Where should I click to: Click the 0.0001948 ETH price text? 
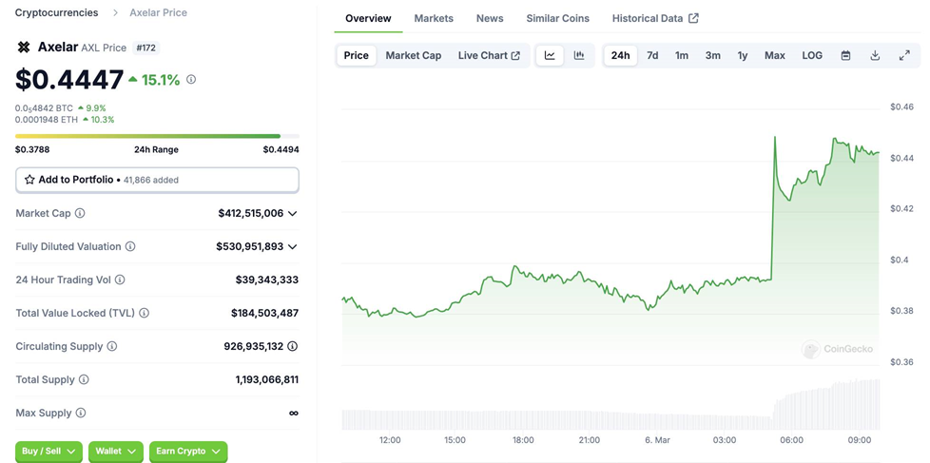48,119
